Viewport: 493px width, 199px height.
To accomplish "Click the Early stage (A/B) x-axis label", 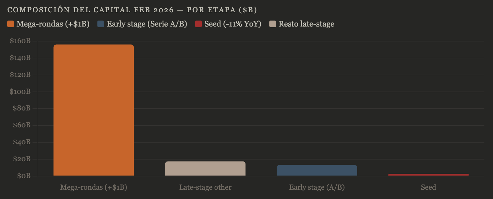I will point(317,187).
